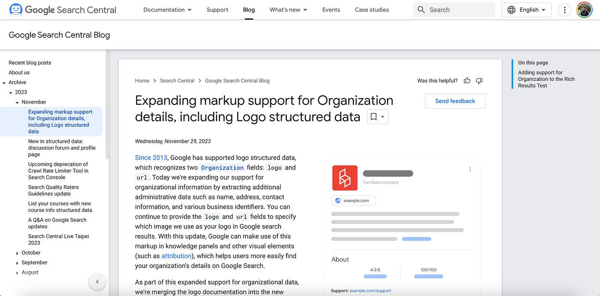The width and height of the screenshot is (600, 296).
Task: Click the magnifier icon in search box
Action: pos(421,10)
